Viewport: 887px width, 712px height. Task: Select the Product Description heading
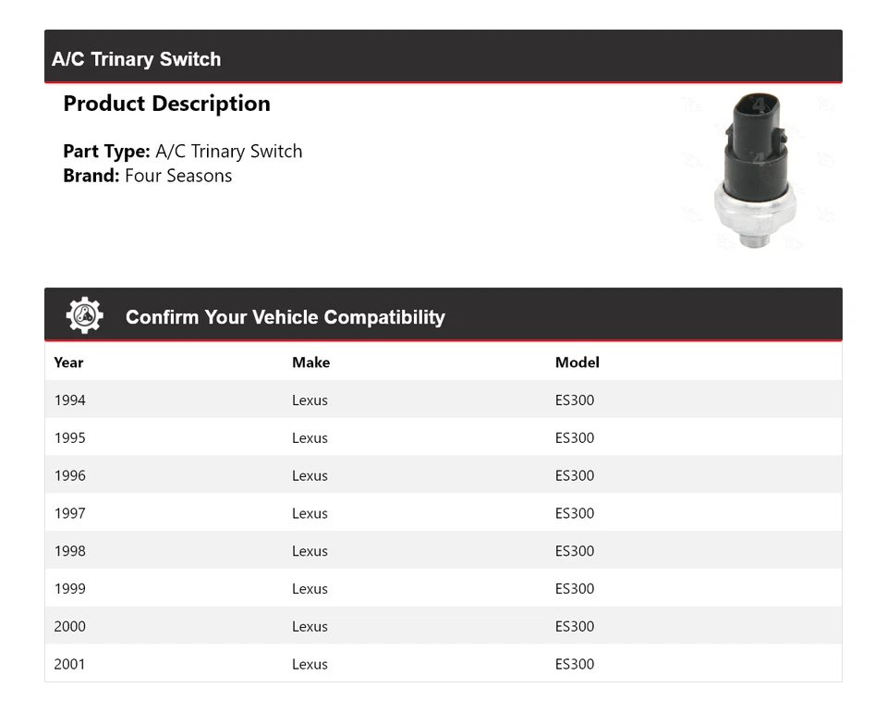click(166, 104)
